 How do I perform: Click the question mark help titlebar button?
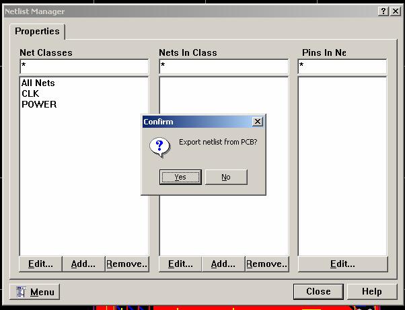tap(383, 11)
